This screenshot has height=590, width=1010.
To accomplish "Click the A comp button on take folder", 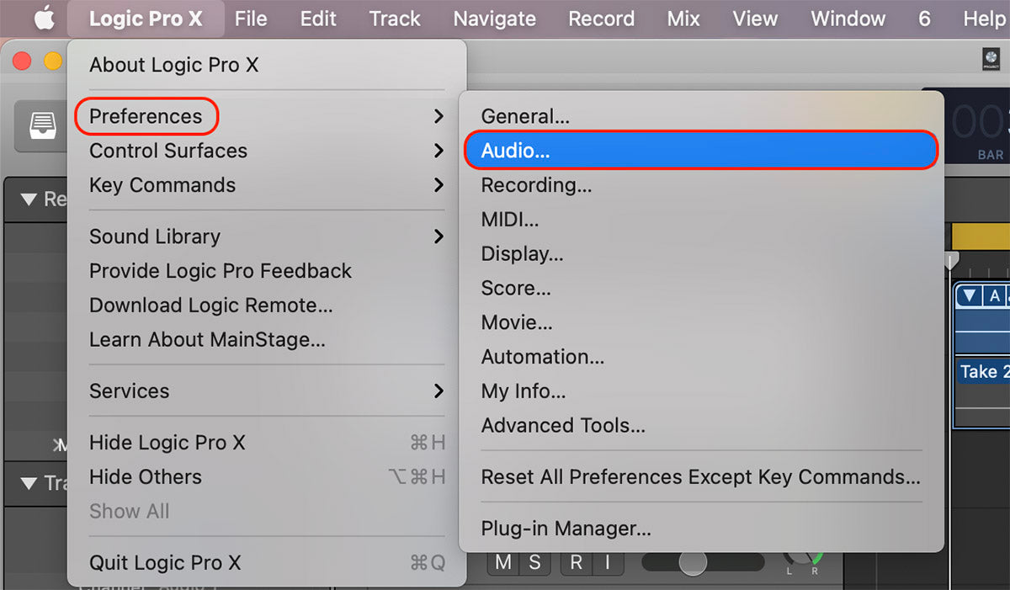I will point(994,295).
